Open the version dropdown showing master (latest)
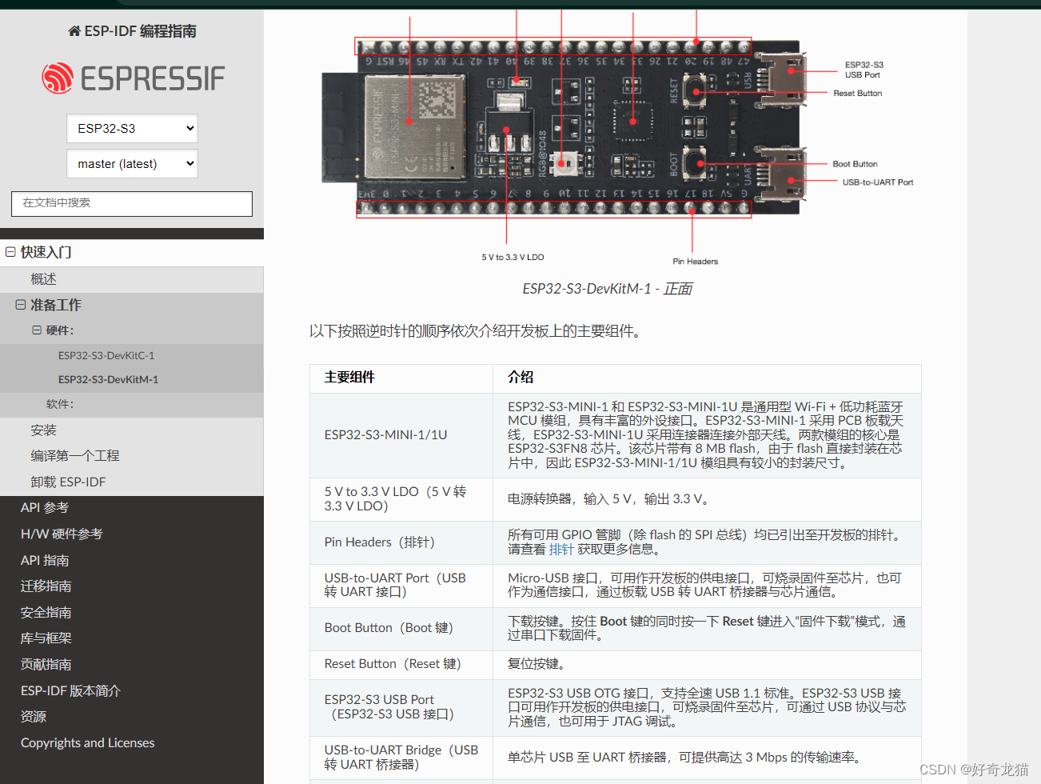Image resolution: width=1041 pixels, height=784 pixels. pos(131,163)
